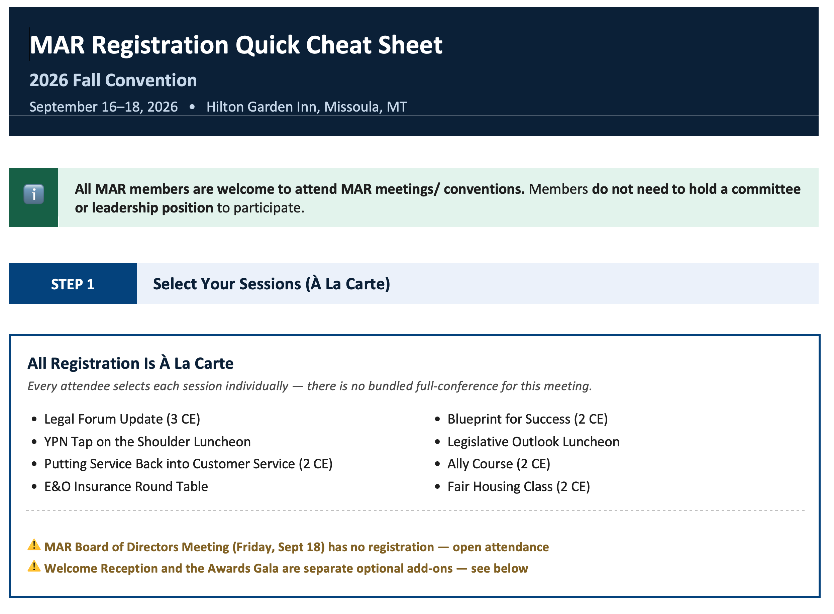The width and height of the screenshot is (834, 614).
Task: Click the September 16–18, 2026 date
Action: point(103,107)
